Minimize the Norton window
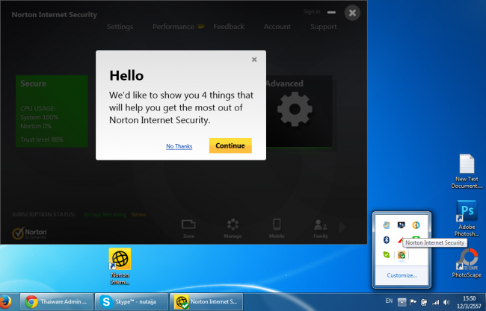Image resolution: width=486 pixels, height=311 pixels. tap(331, 13)
